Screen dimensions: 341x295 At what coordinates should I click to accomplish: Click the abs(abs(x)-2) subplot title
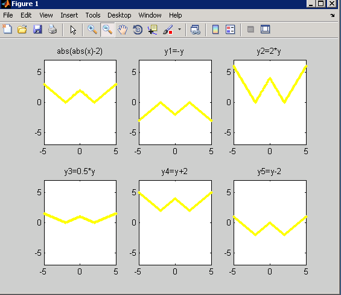coord(80,51)
